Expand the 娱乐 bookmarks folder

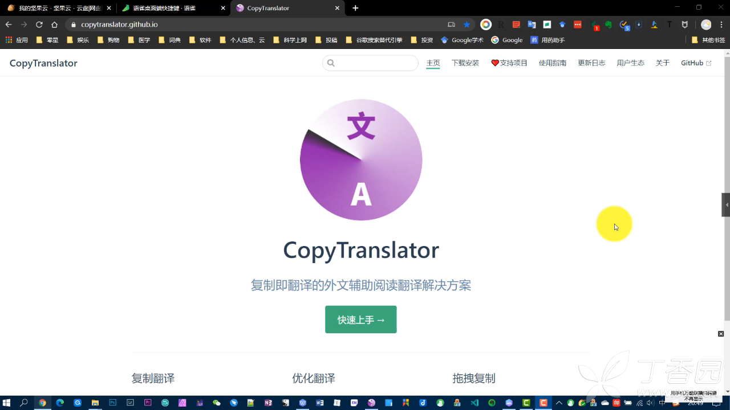coord(78,40)
